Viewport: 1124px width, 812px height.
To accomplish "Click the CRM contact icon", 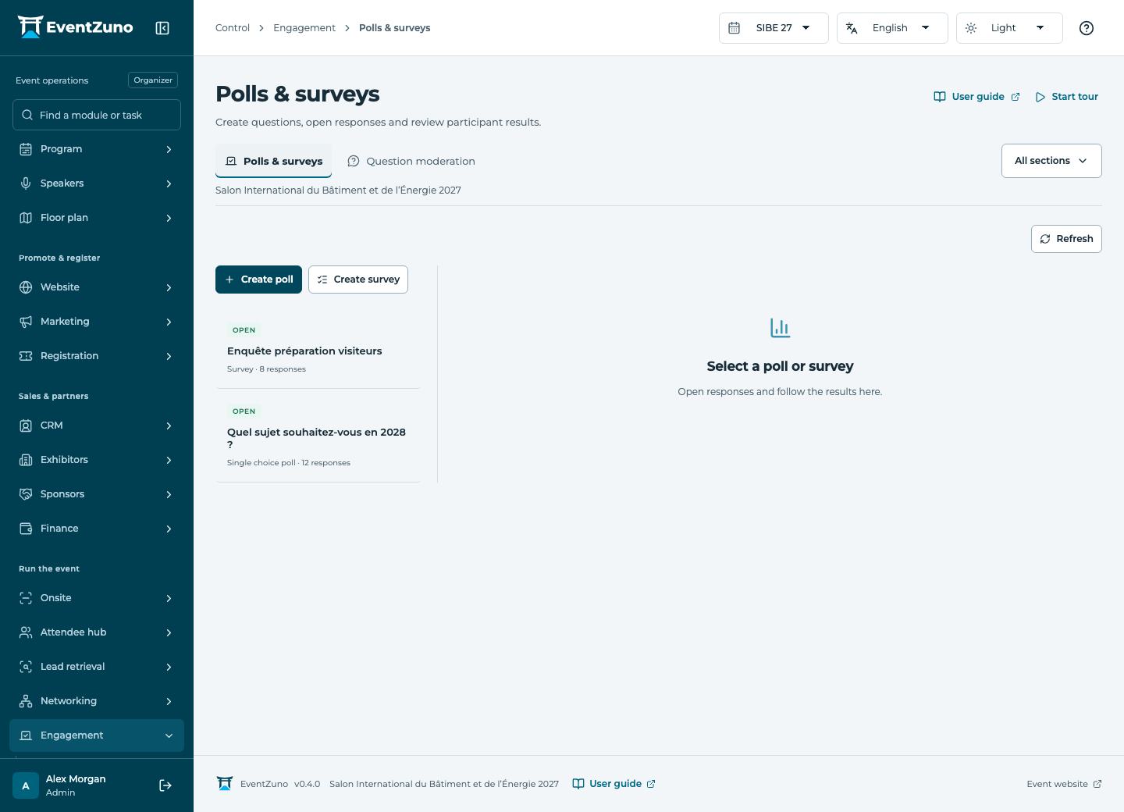I will coord(26,426).
